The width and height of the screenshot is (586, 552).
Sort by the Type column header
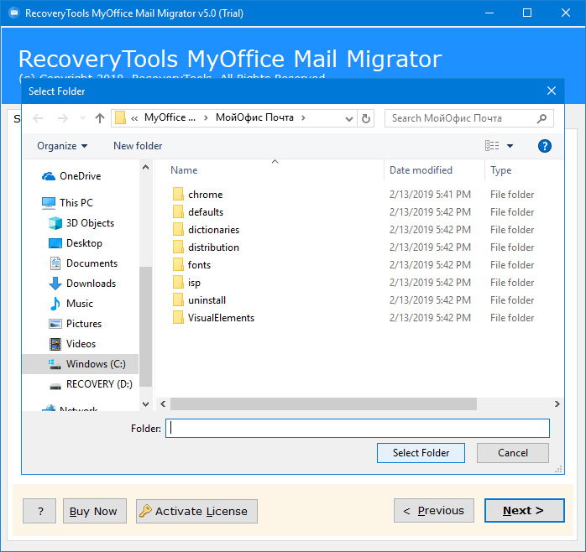501,170
